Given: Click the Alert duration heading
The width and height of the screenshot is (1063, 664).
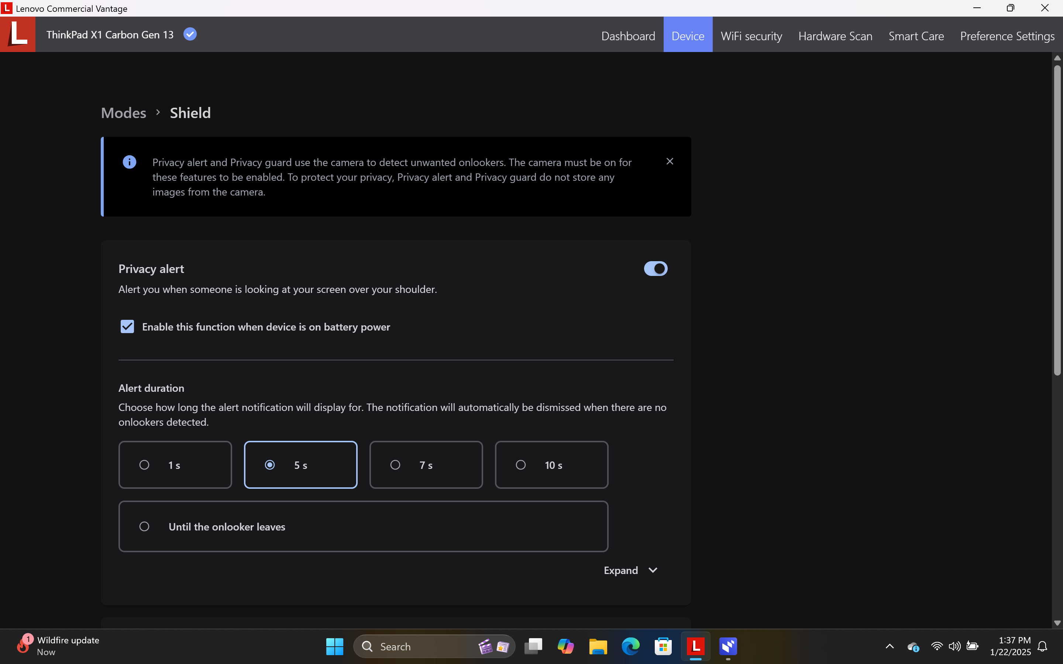Looking at the screenshot, I should point(151,388).
